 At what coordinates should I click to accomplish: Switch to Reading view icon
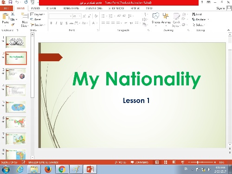click(174, 162)
